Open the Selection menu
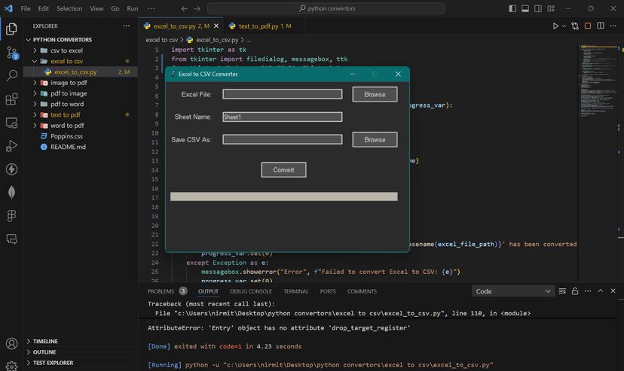The width and height of the screenshot is (624, 371). pyautogui.click(x=69, y=8)
